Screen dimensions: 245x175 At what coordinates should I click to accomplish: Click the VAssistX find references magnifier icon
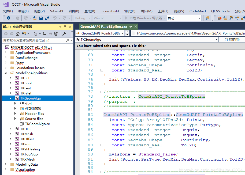(237, 18)
